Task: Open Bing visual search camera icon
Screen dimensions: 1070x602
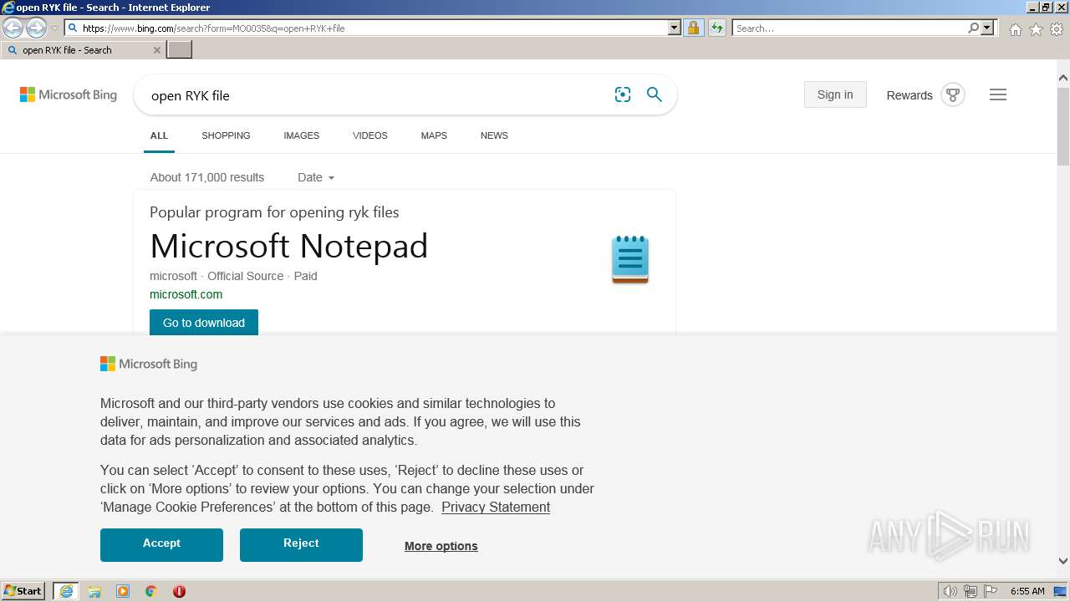Action: tap(623, 94)
